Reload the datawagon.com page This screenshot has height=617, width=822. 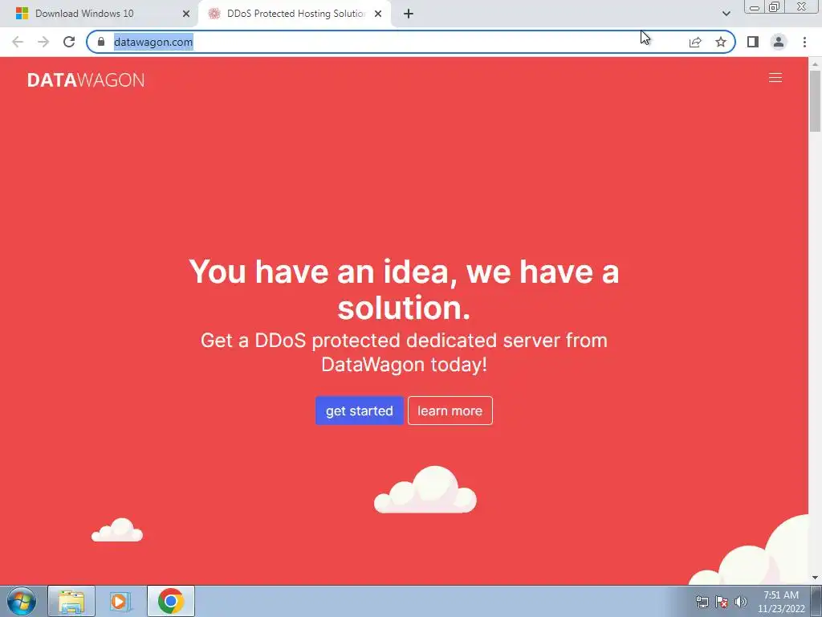click(x=69, y=42)
